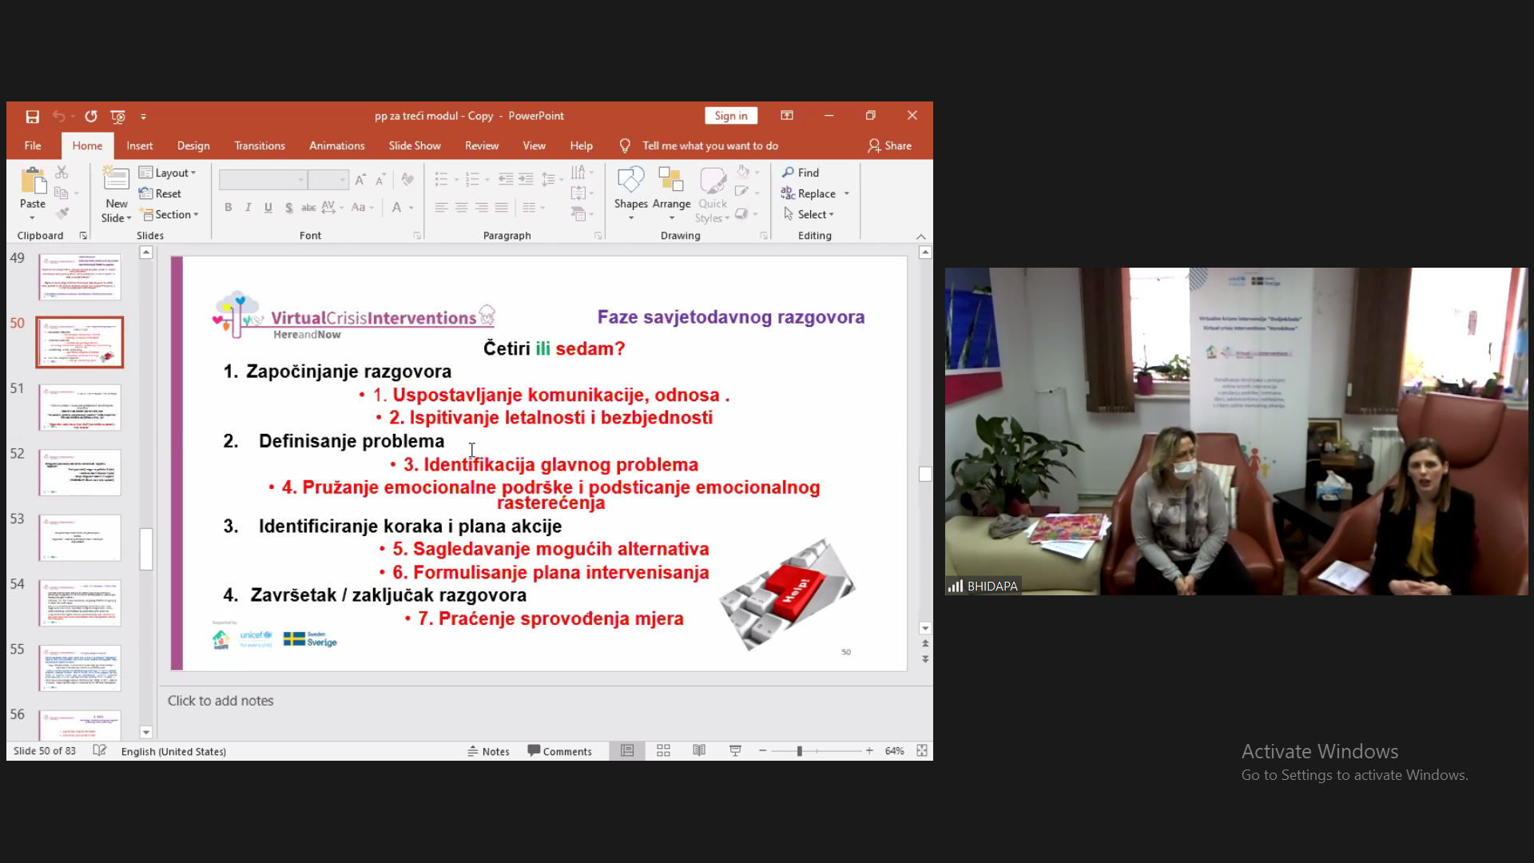The width and height of the screenshot is (1534, 863).
Task: Click the Save icon in title bar
Action: 32,117
